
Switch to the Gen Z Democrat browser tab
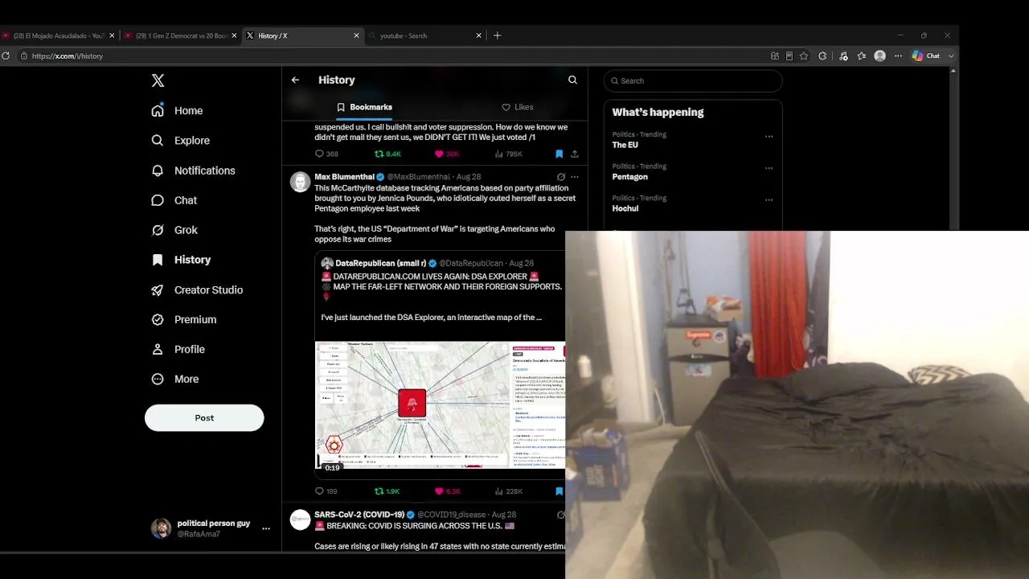182,35
